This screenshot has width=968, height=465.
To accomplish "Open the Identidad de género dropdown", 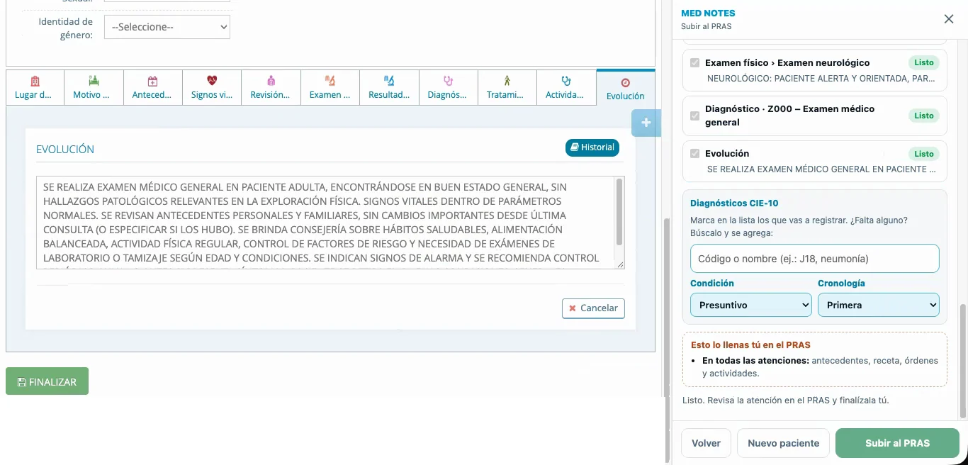I will pos(167,27).
